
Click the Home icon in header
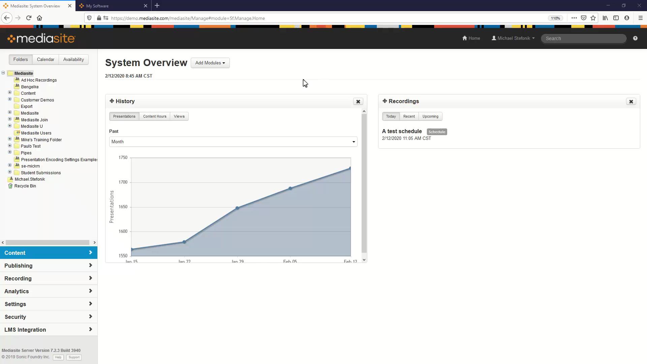pos(465,38)
